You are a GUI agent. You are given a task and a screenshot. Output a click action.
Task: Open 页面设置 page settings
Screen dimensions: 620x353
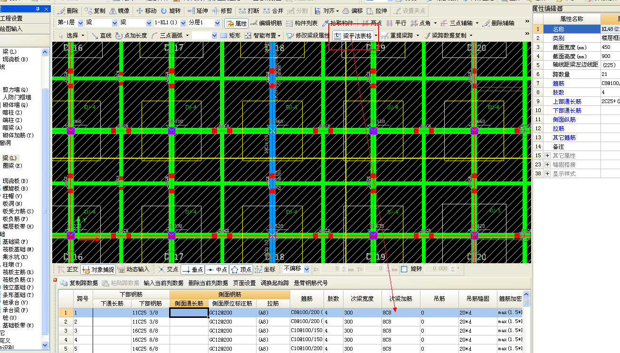coord(244,283)
